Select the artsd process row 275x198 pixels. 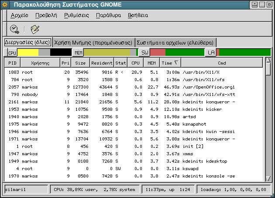point(134,117)
